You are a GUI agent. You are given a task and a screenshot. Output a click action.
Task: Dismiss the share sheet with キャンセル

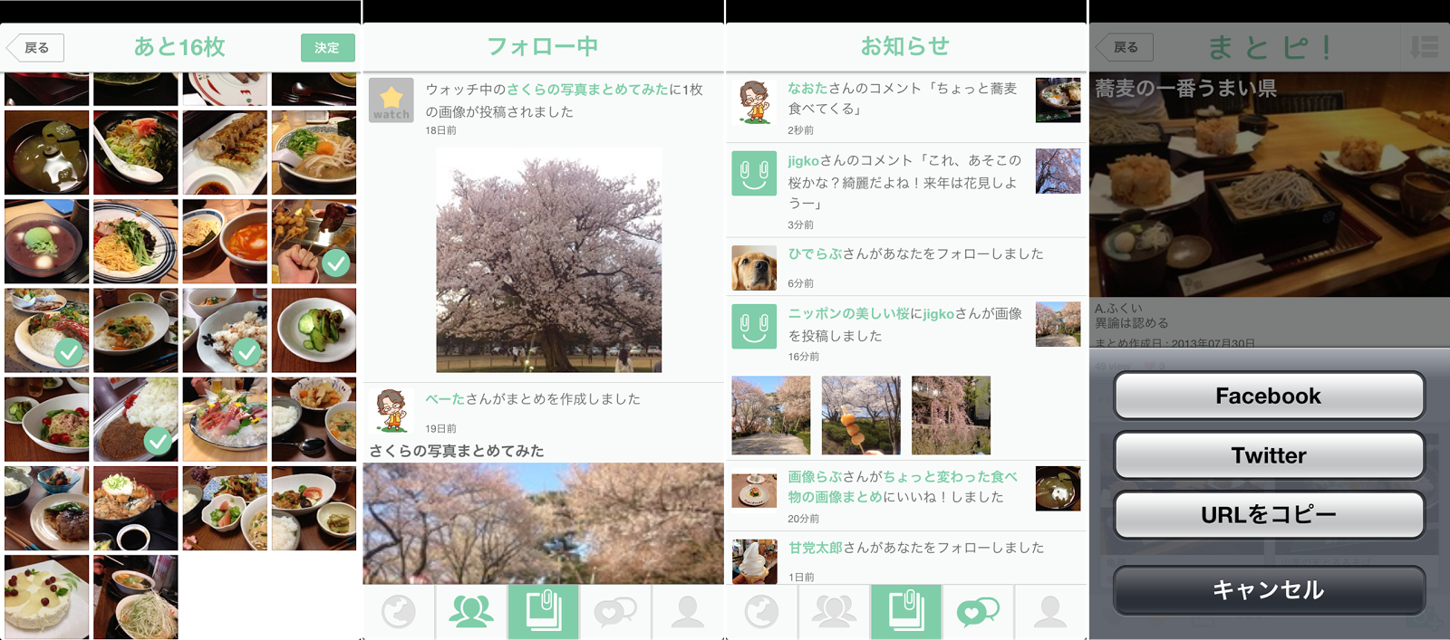[x=1269, y=590]
